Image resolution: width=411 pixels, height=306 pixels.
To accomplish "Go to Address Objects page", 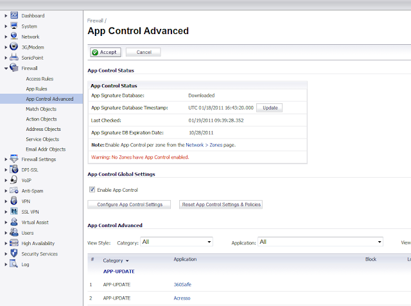I will point(43,129).
